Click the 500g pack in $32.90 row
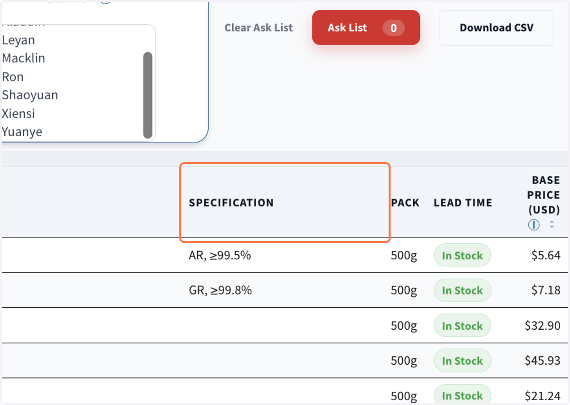Screen dimensions: 570x405 coord(404,325)
